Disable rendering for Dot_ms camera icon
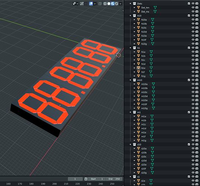The image size is (200, 186). point(197,12)
